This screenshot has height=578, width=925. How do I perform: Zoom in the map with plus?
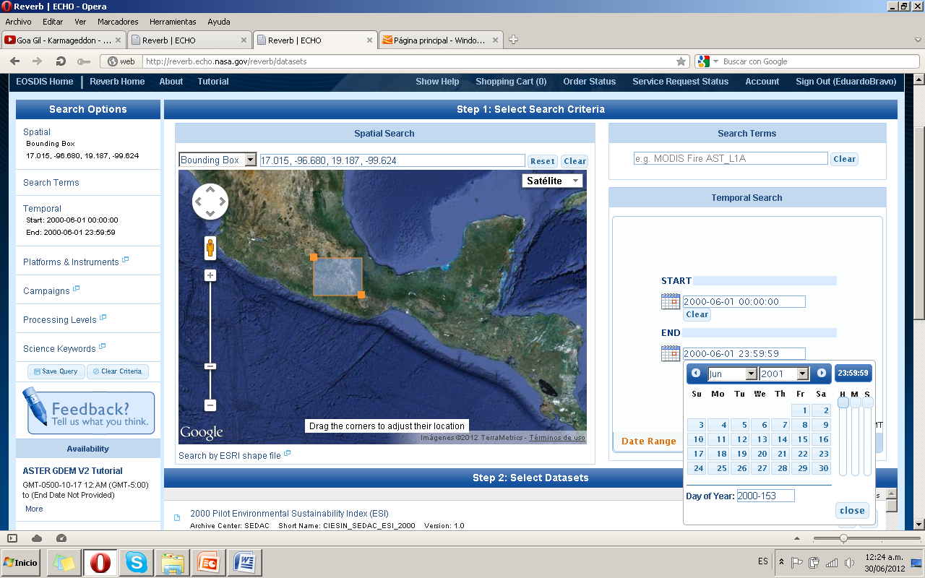(x=210, y=275)
